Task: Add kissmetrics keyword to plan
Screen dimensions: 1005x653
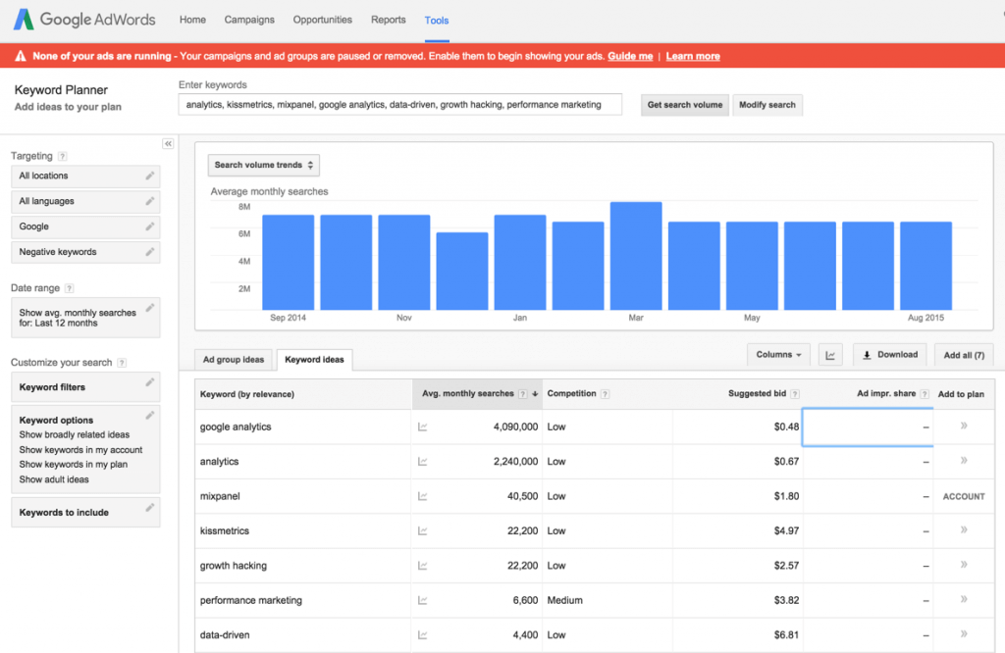Action: pos(964,530)
